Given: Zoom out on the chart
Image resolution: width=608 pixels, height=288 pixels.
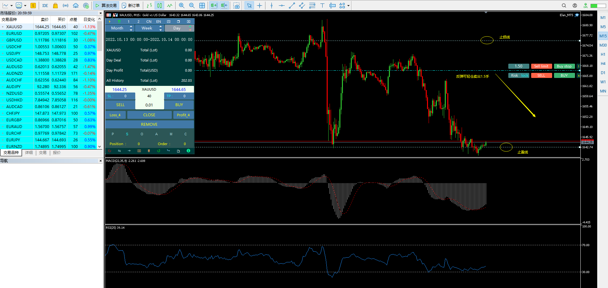Looking at the screenshot, I should click(192, 5).
